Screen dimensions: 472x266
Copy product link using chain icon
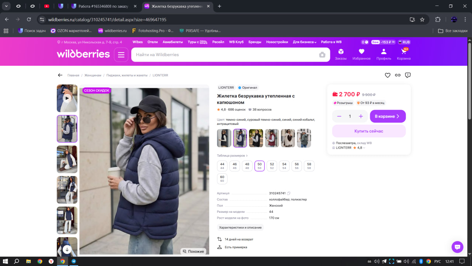tap(398, 75)
